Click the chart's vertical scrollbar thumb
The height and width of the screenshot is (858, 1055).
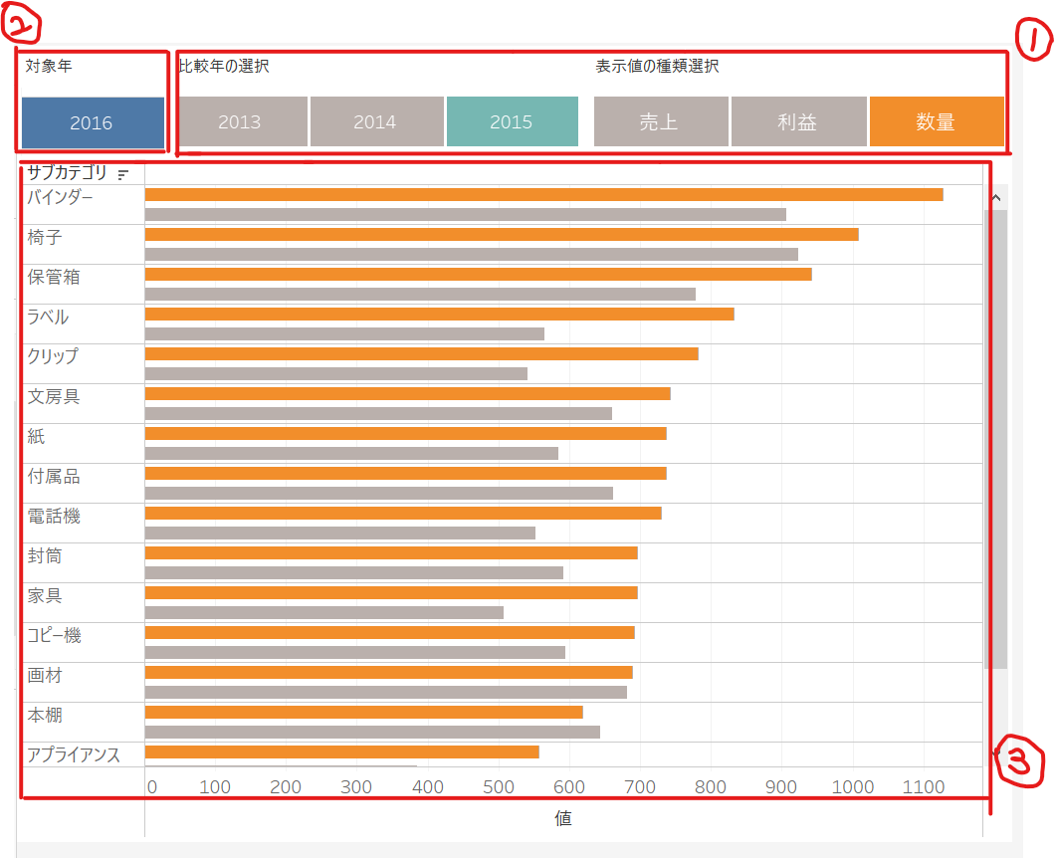coord(996,439)
